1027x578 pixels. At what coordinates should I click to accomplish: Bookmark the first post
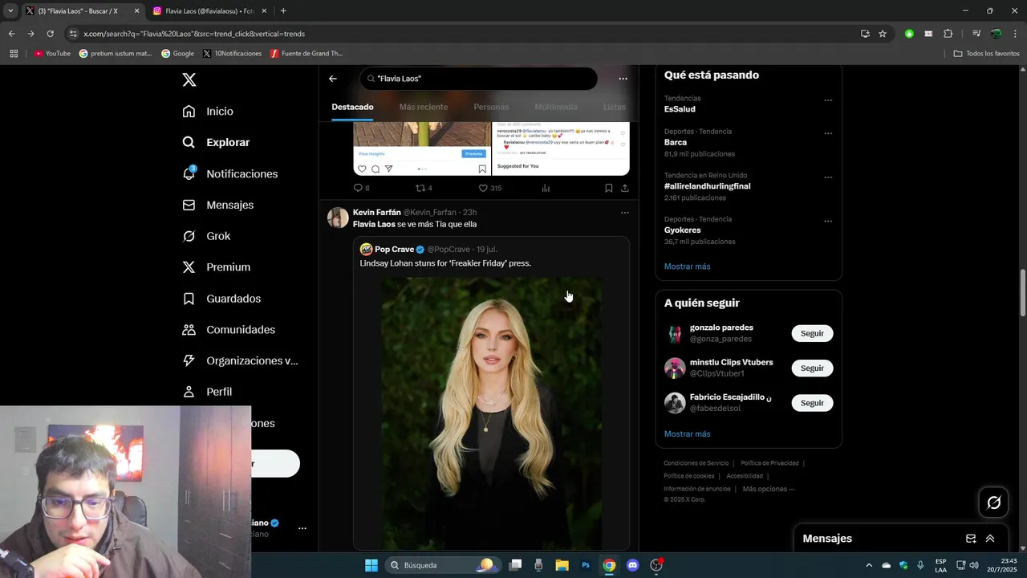pyautogui.click(x=608, y=188)
